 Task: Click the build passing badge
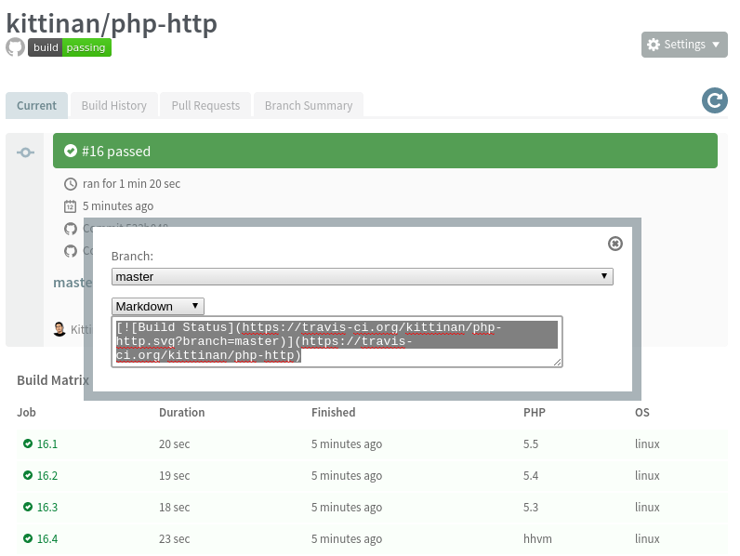click(70, 47)
